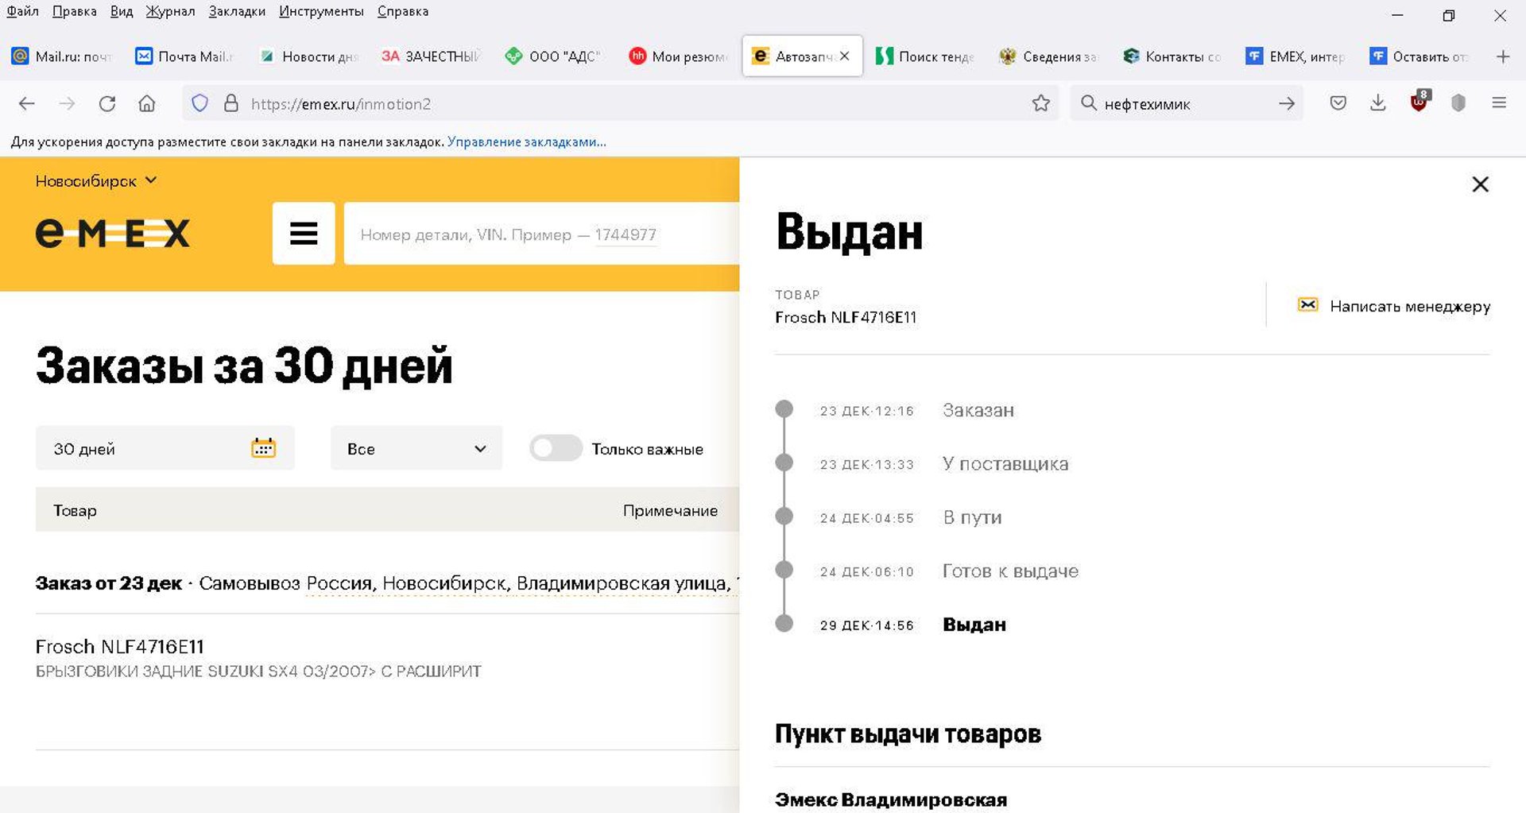The width and height of the screenshot is (1526, 813).
Task: Open the downloads arrow icon
Action: point(1378,103)
